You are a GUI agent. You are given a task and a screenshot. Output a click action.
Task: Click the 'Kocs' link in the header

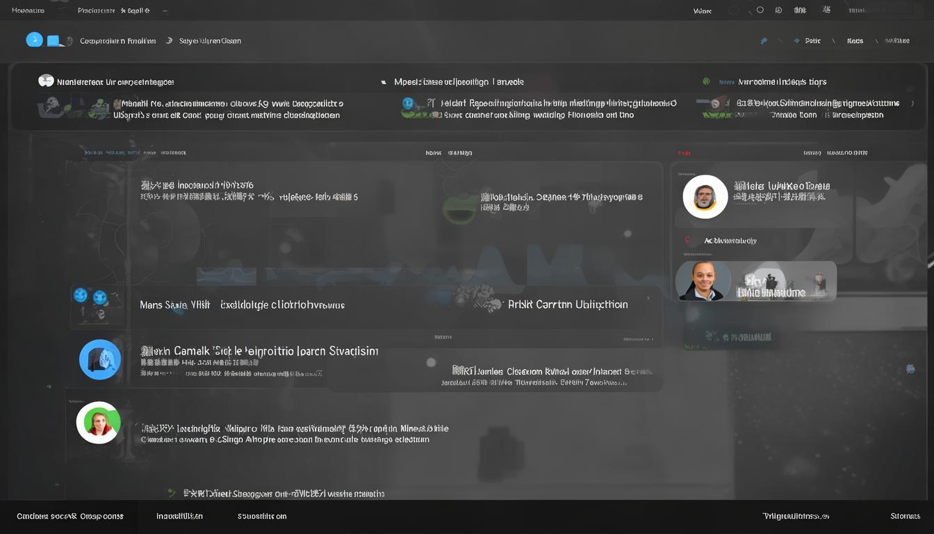point(855,41)
